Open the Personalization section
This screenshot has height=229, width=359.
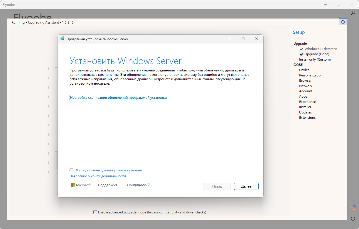pos(311,75)
